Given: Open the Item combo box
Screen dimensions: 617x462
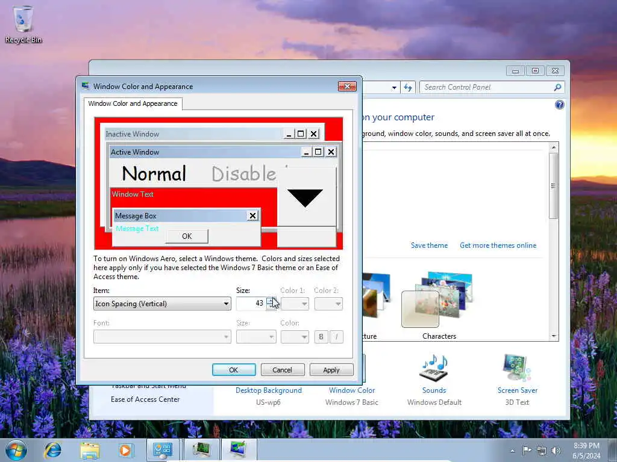Looking at the screenshot, I should coord(162,304).
